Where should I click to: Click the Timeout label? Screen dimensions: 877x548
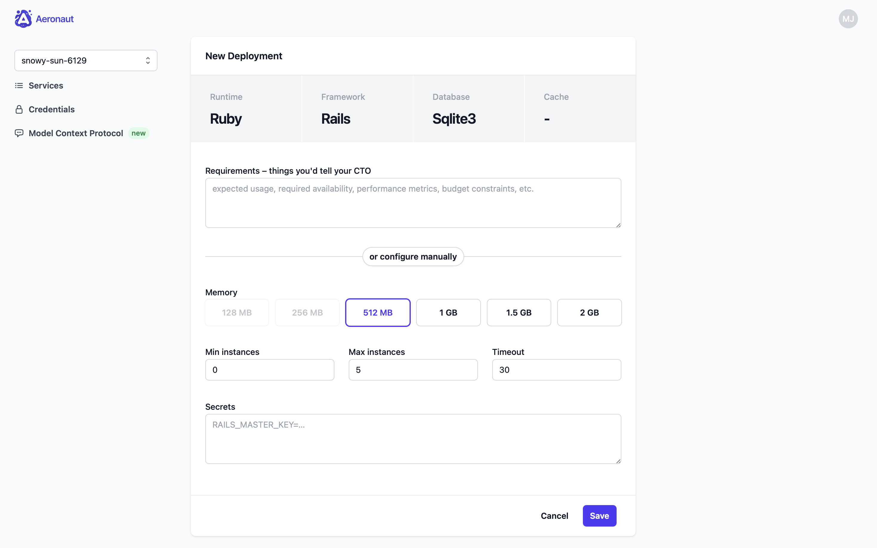[508, 352]
